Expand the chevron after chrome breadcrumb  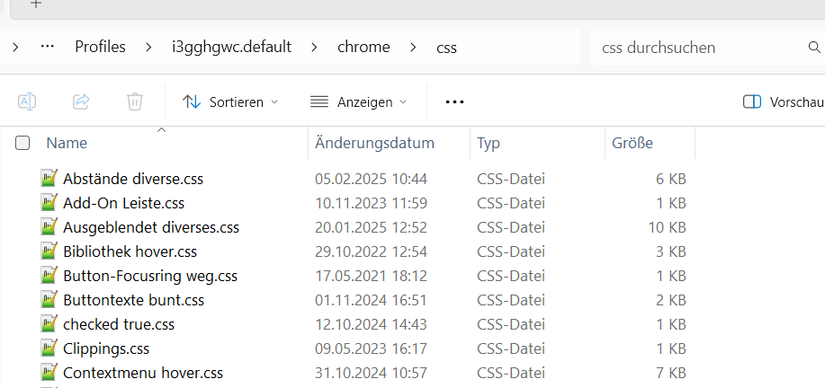413,47
